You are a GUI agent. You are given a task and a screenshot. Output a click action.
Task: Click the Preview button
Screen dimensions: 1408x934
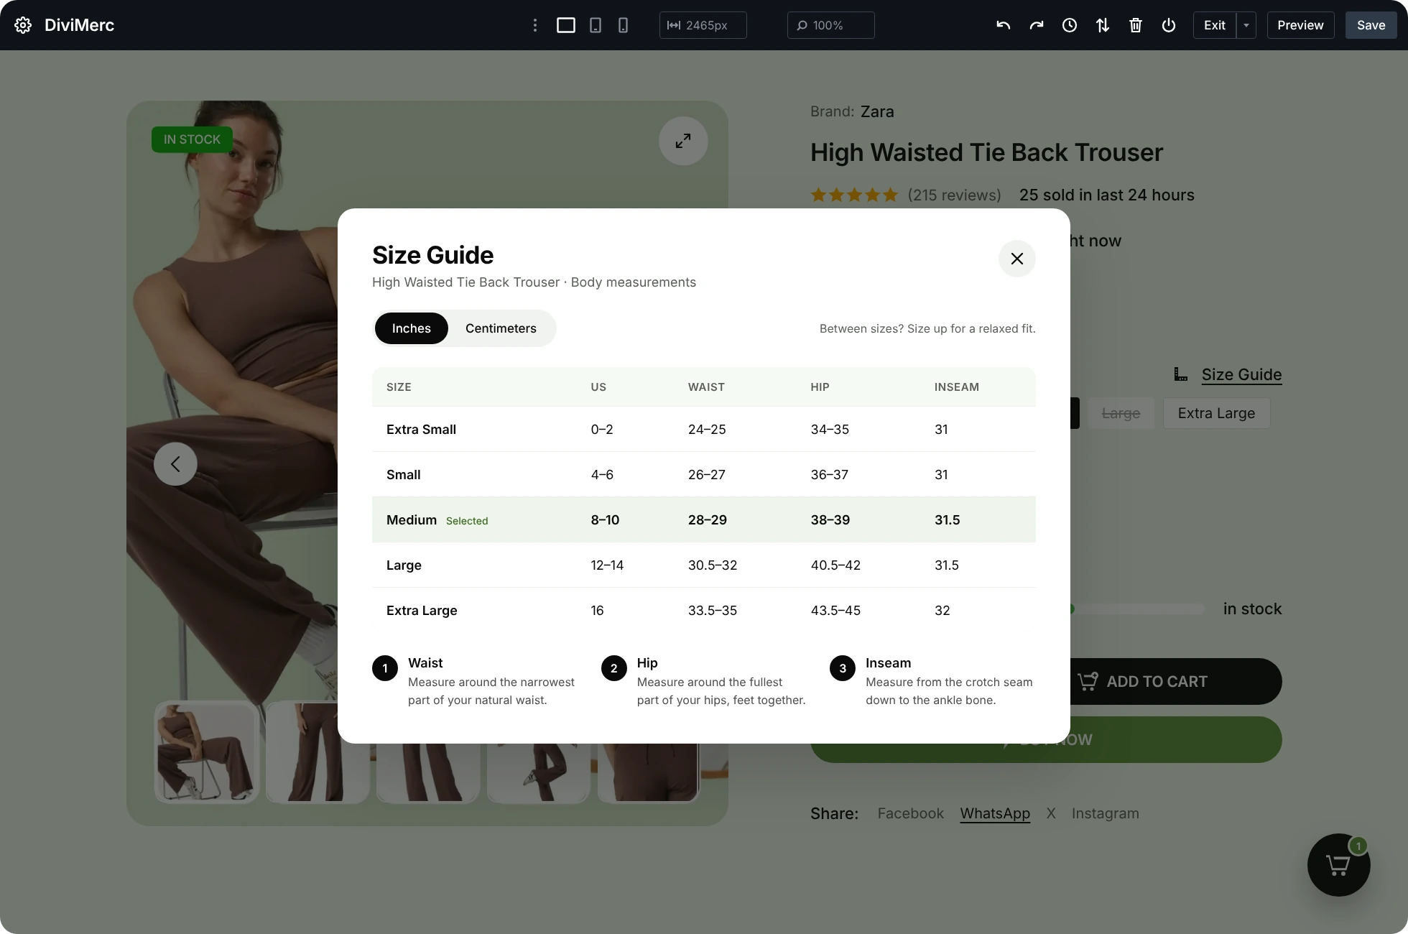1300,25
